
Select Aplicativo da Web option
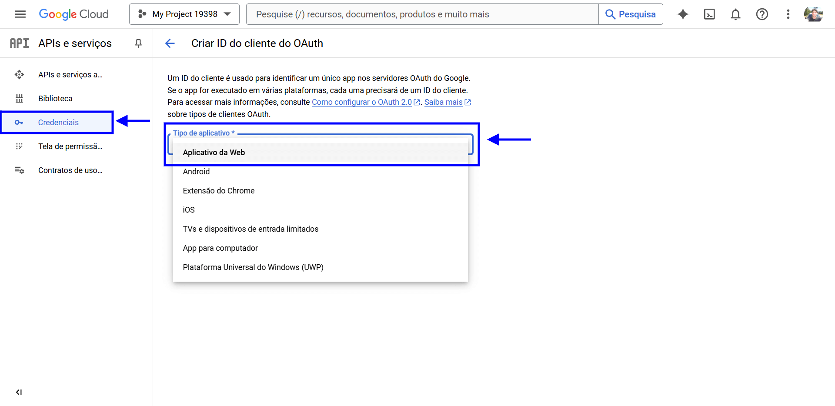[321, 153]
